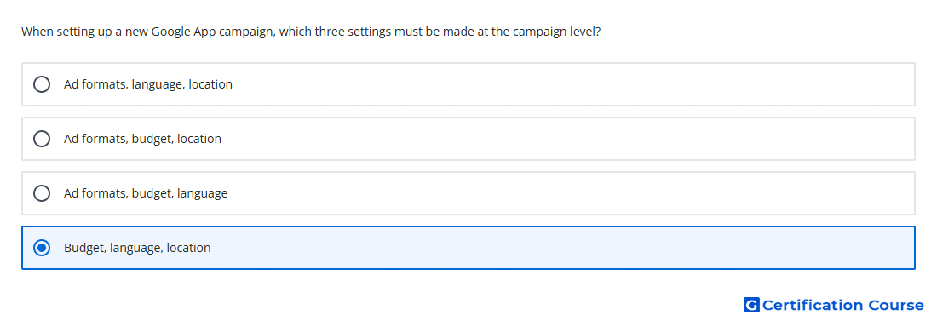Click the 'Ad formats, language, location' label text
The image size is (937, 321).
[148, 84]
